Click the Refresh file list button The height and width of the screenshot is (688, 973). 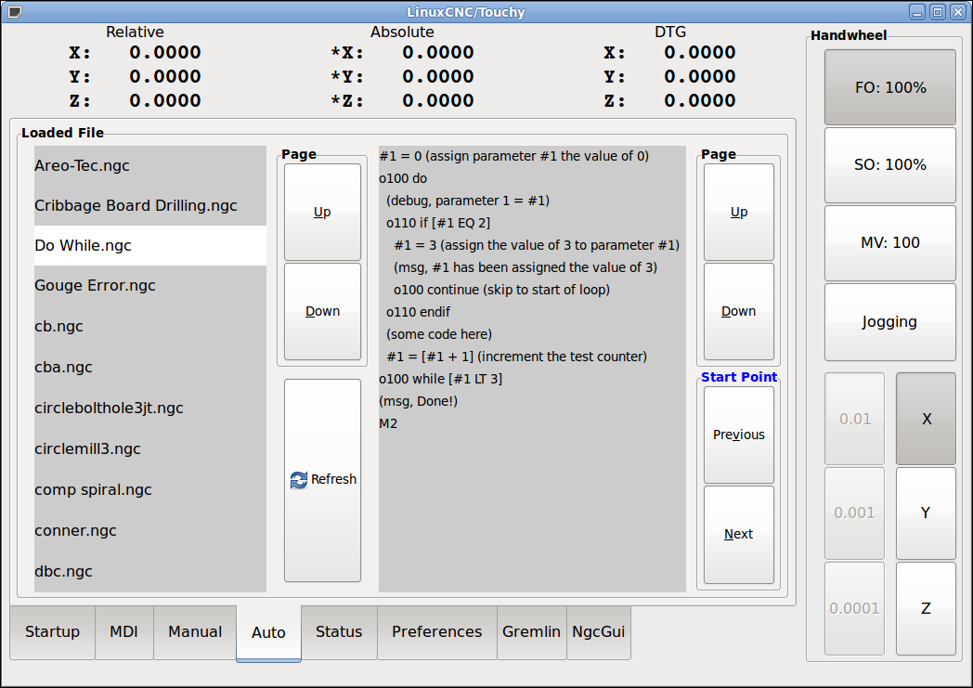coord(323,480)
